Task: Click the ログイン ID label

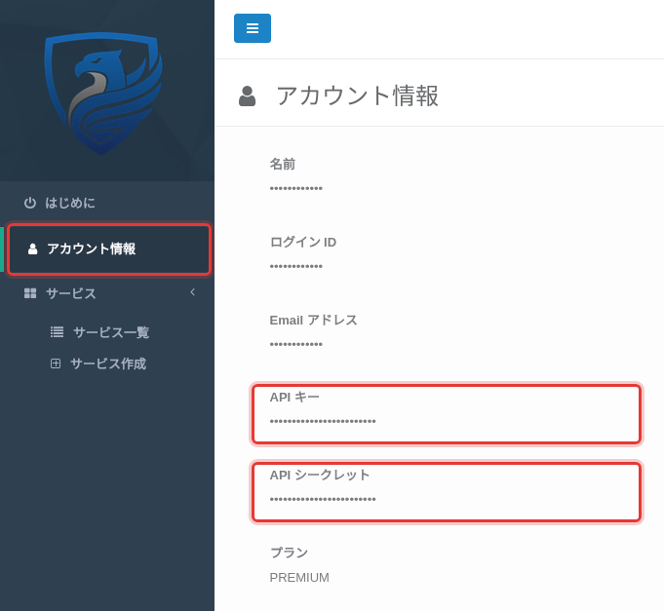Action: (303, 243)
